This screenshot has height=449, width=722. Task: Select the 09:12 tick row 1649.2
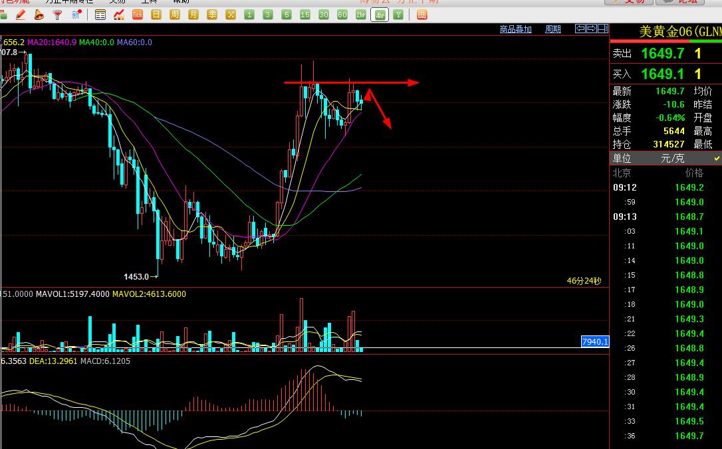click(x=666, y=187)
